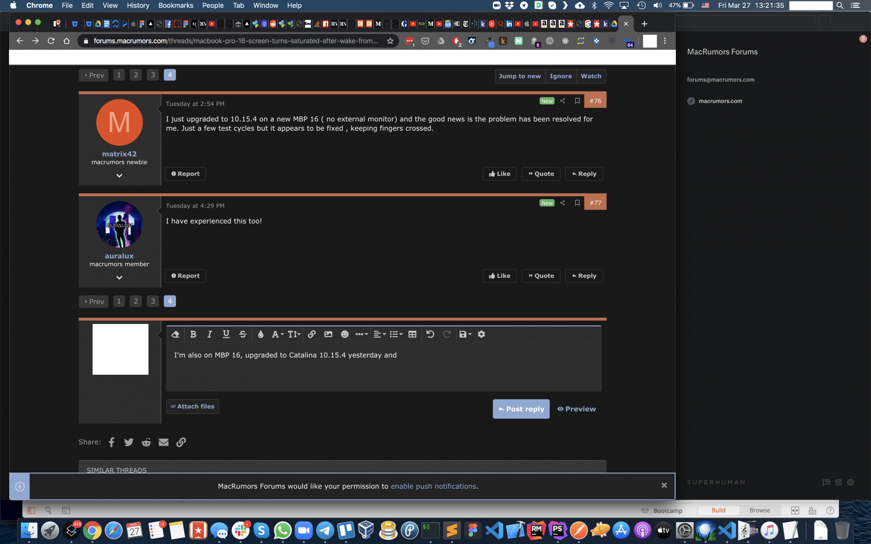Open the save draft dropdown

pyautogui.click(x=465, y=334)
